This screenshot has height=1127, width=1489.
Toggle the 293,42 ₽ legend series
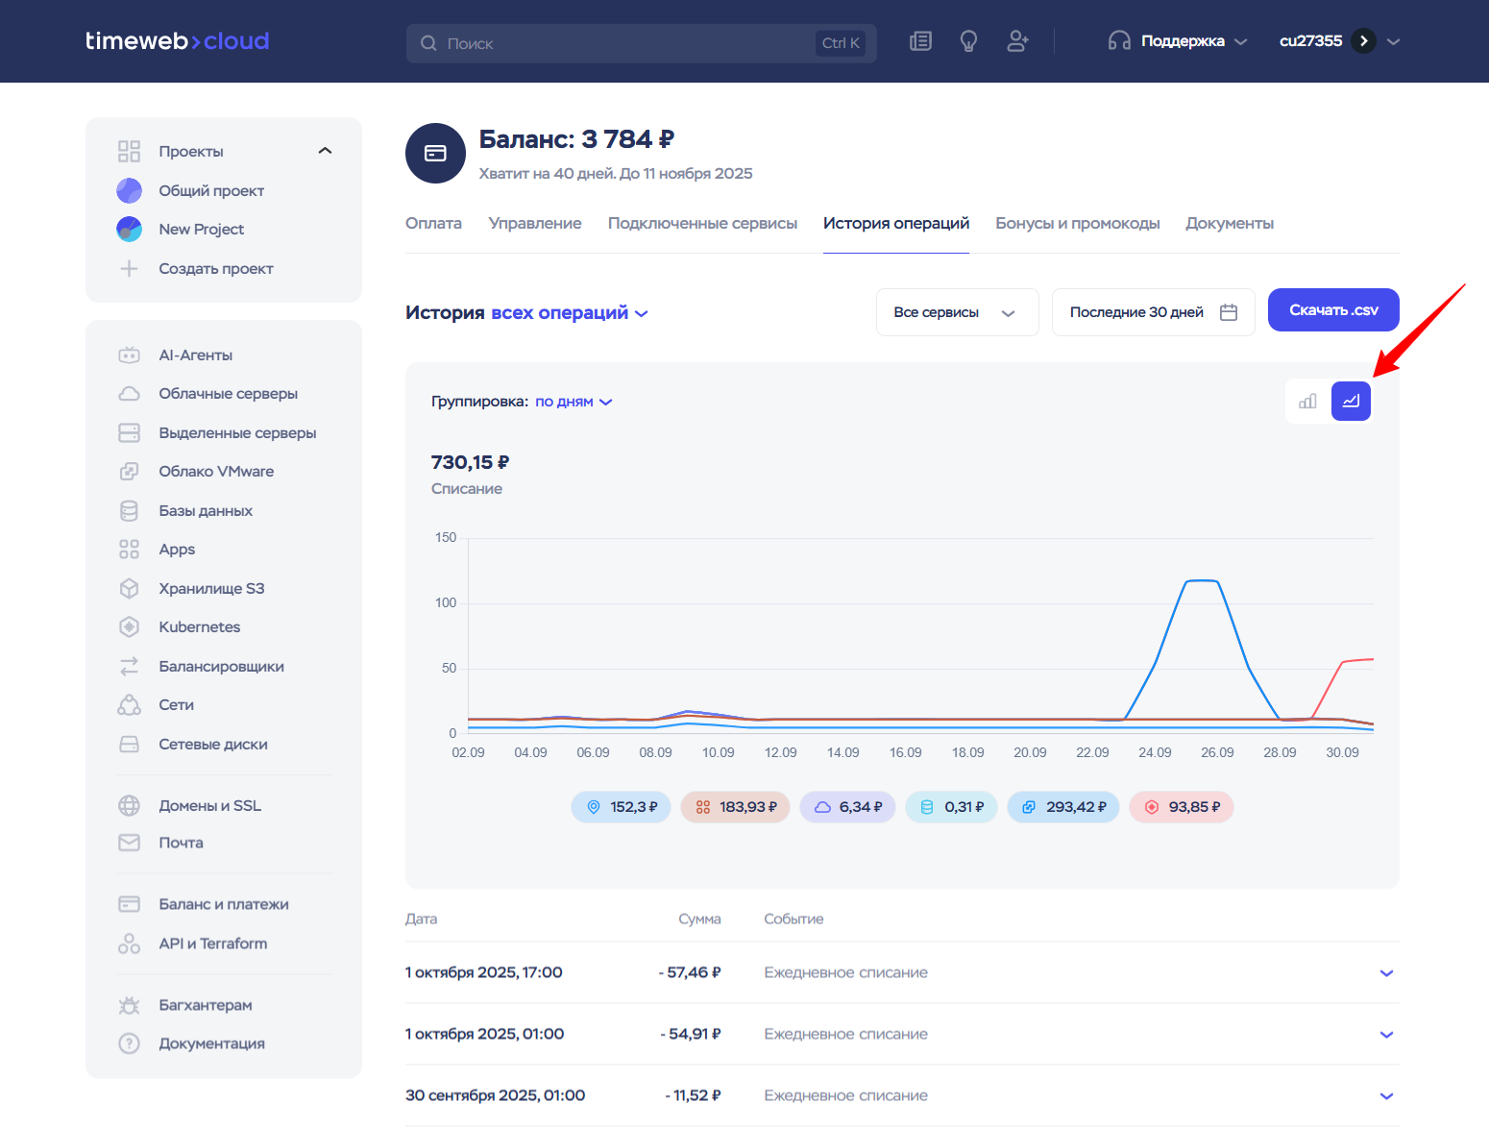click(1063, 807)
